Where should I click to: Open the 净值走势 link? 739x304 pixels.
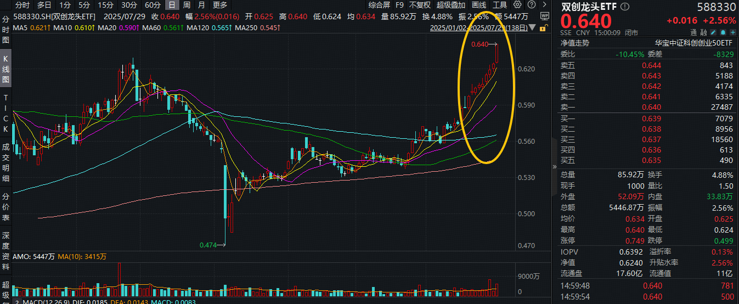pos(574,42)
